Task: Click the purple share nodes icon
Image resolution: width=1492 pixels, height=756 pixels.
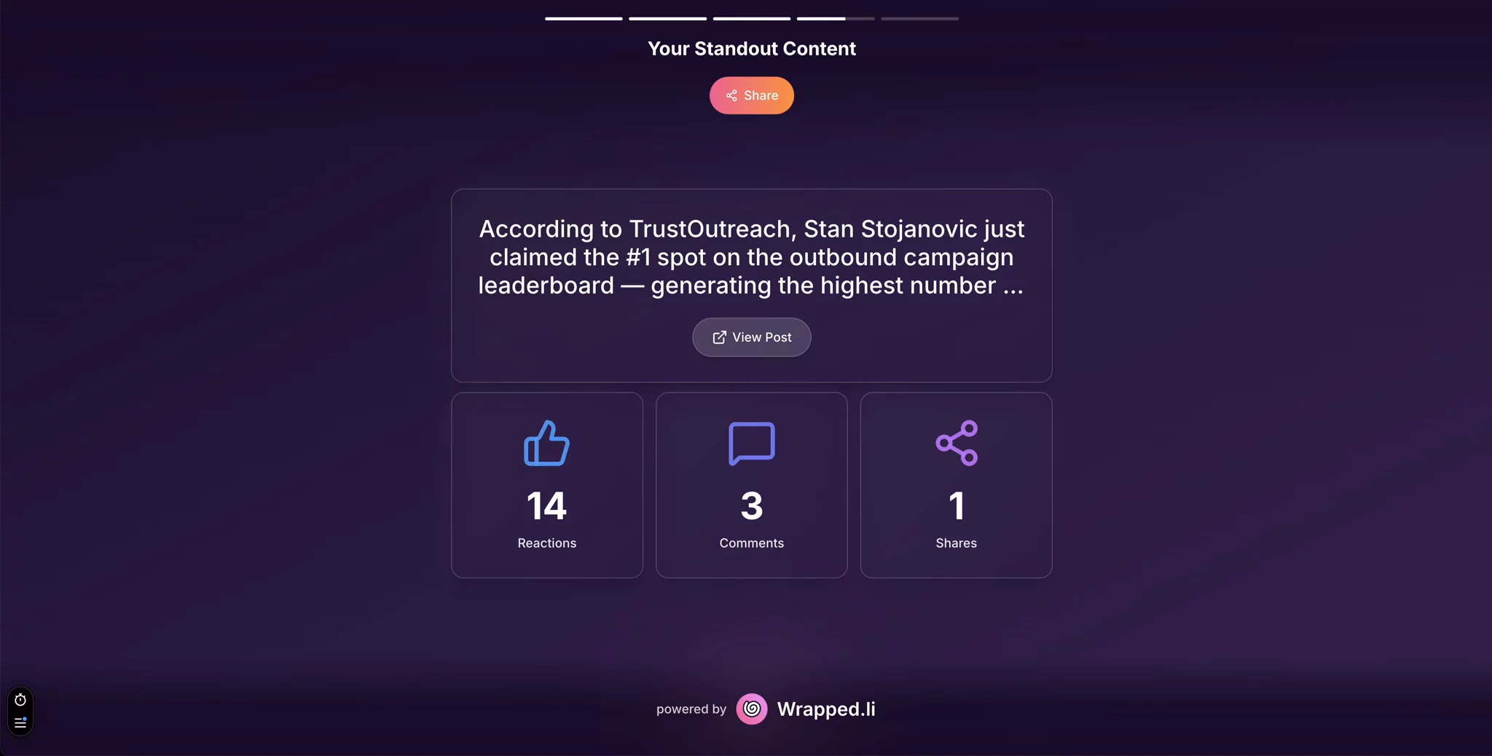Action: [x=956, y=443]
